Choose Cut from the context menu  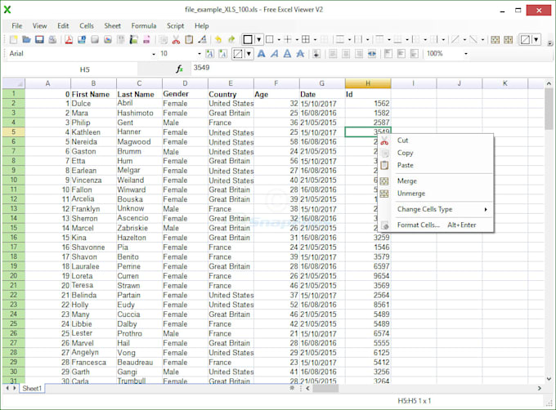436,140
